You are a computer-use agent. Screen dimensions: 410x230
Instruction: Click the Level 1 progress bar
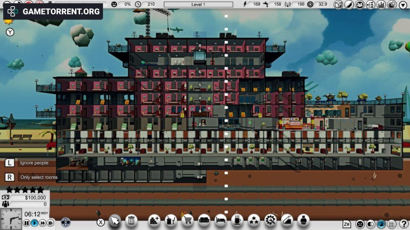point(198,5)
